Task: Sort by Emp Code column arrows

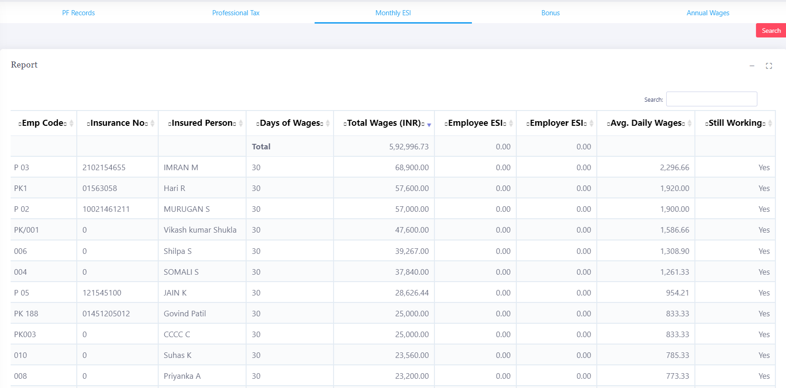Action: pos(71,123)
